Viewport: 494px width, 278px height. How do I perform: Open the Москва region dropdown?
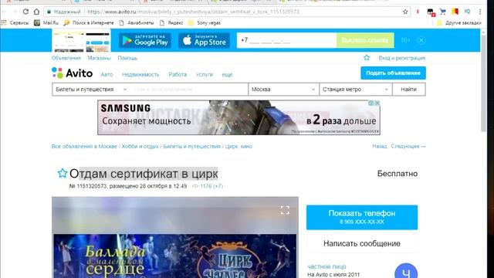pyautogui.click(x=283, y=90)
